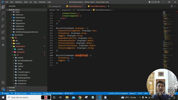Toggle primary side bar layout icon
Viewport: 178px width, 100px height.
pos(150,2)
